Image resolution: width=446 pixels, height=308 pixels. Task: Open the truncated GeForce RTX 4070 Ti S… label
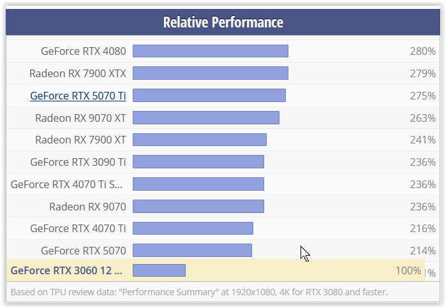point(68,184)
